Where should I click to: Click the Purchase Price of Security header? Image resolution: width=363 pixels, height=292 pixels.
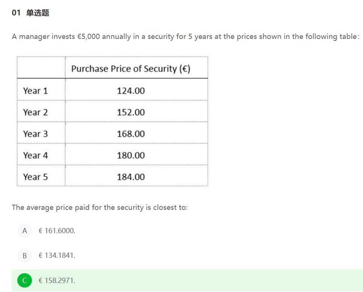click(x=131, y=69)
